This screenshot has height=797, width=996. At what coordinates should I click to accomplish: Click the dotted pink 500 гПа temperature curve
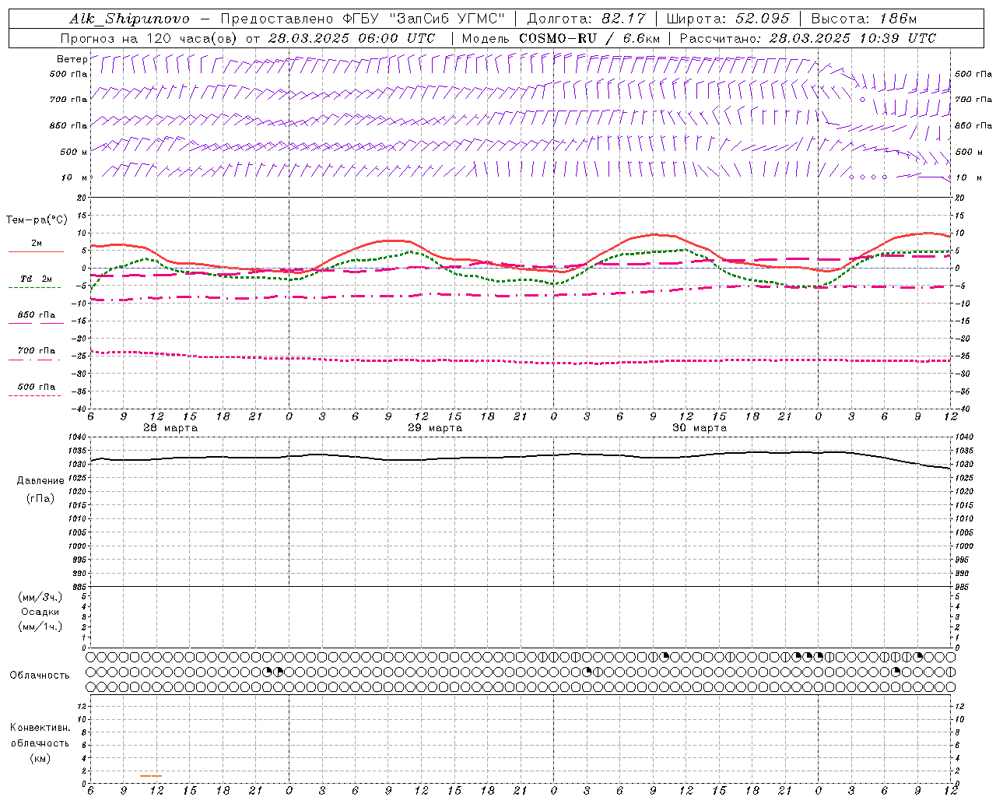521,361
